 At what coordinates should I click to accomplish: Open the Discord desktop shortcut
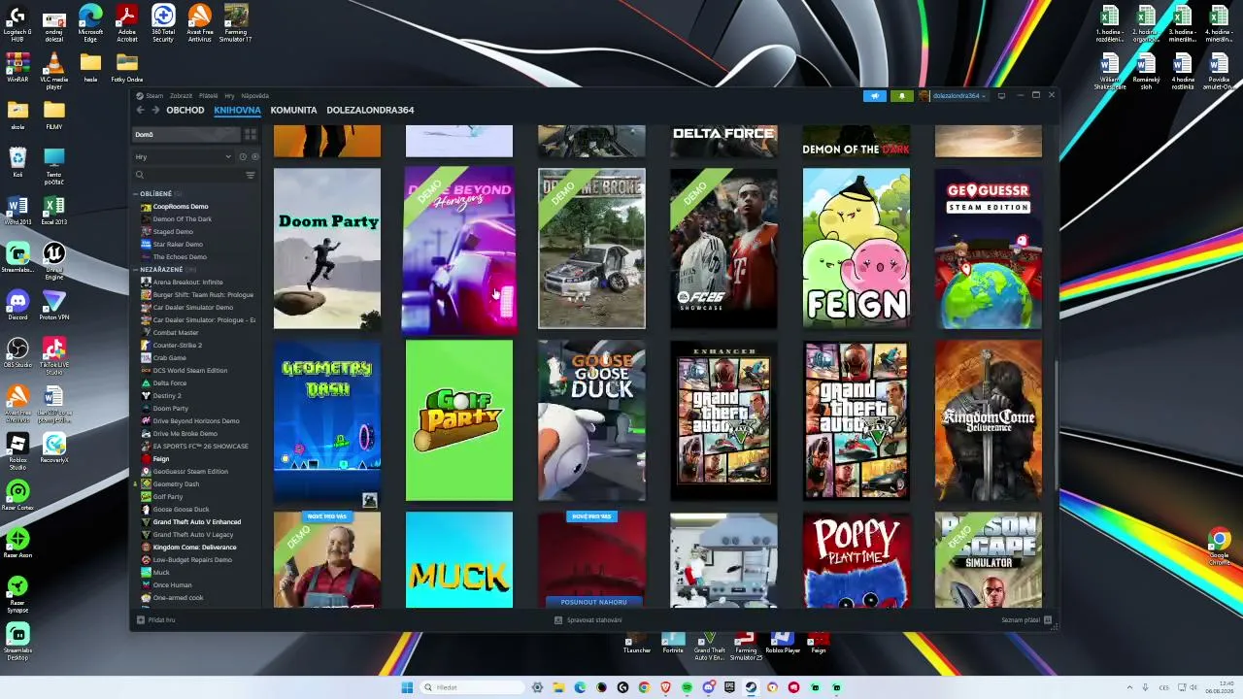(17, 307)
